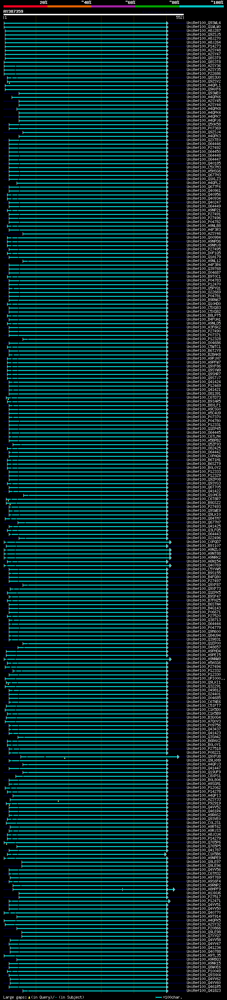Open the truncated UniRef100_UPI000.. hit
227x1000 pixels.
click(x=205, y=679)
